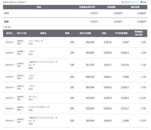This screenshot has height=130, width=151.
Task: Click average cost 3,513.6
Action: 125,65
